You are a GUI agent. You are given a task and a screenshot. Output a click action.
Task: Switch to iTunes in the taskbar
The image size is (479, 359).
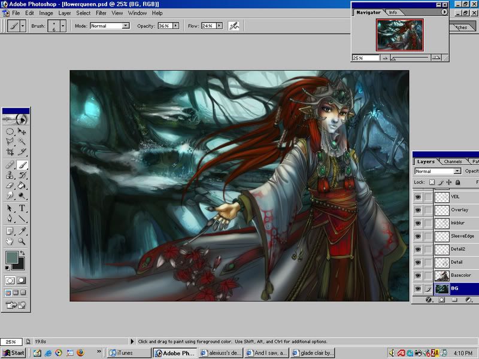coord(129,353)
